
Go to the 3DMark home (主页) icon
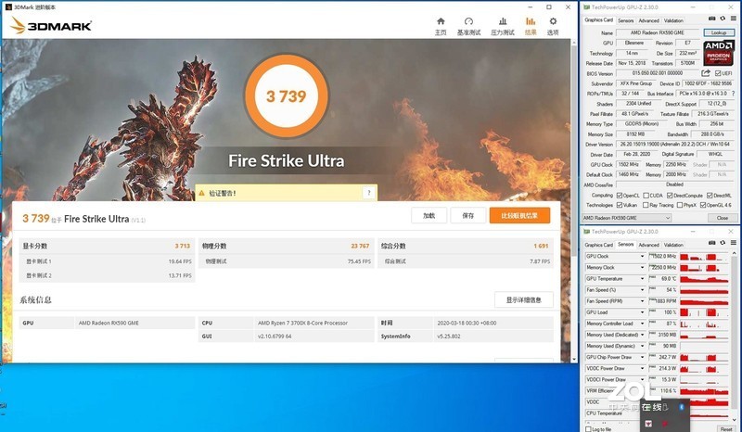441,21
